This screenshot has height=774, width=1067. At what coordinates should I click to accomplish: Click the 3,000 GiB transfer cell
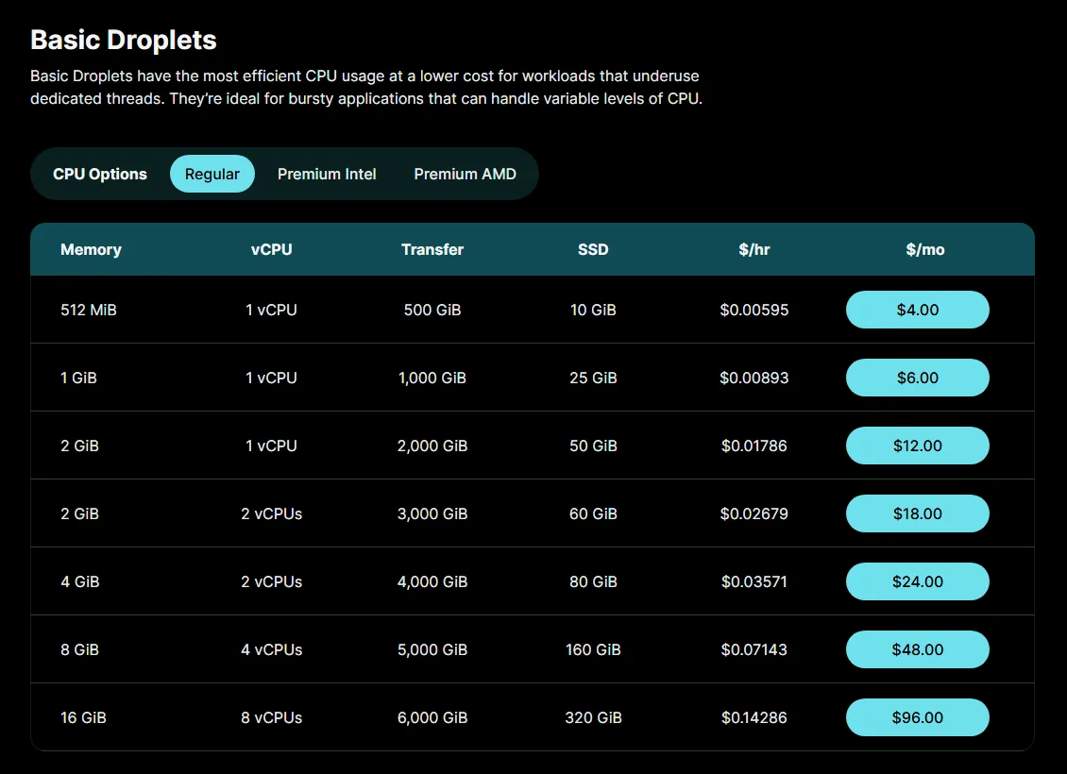point(432,514)
